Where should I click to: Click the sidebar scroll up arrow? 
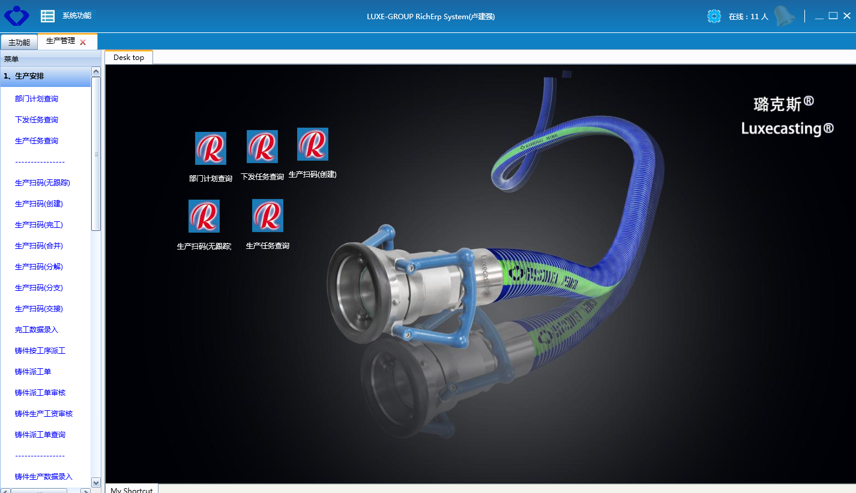pyautogui.click(x=96, y=71)
